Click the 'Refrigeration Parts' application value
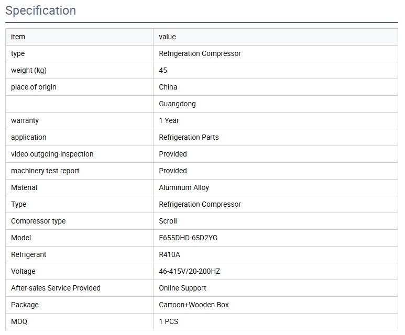Screen dimensions: 405x335 click(189, 137)
